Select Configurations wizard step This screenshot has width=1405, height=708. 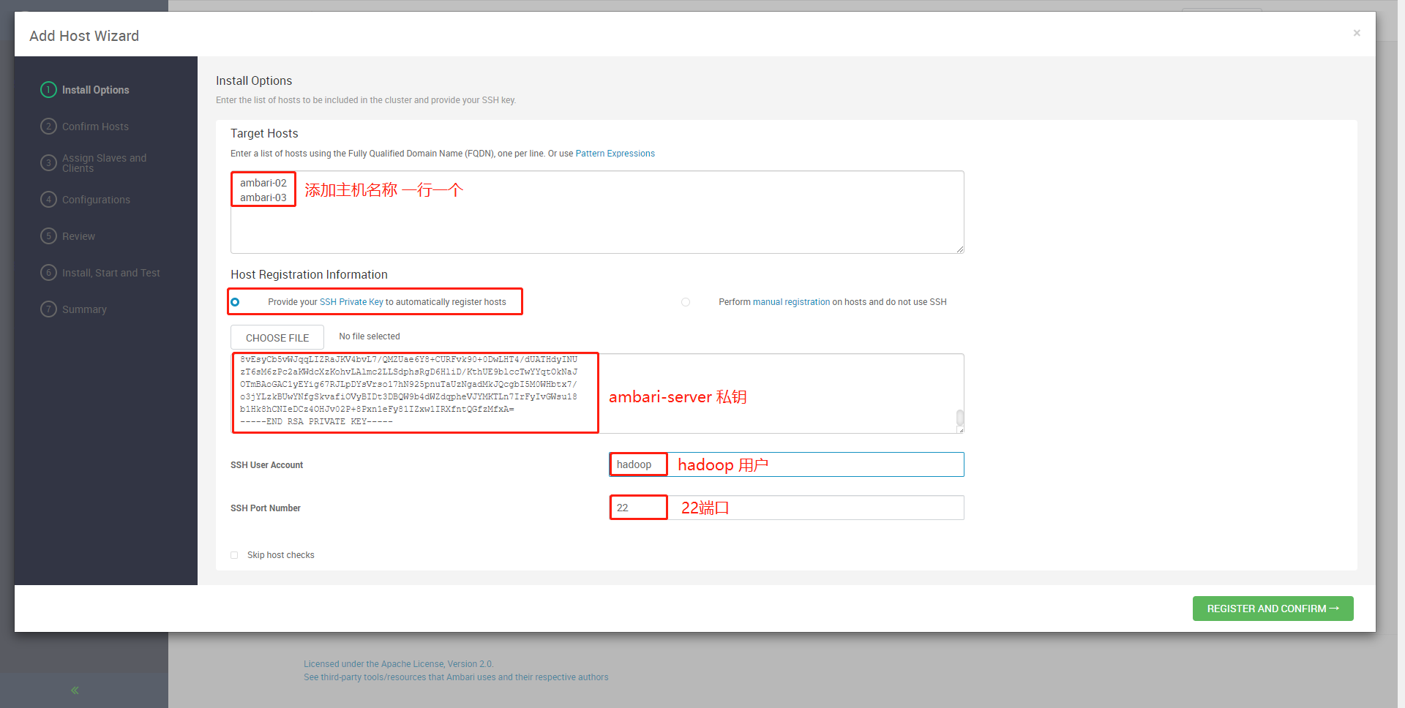tap(96, 200)
